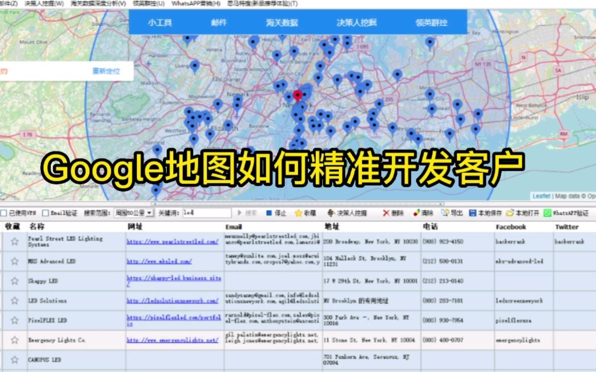This screenshot has width=596, height=372.
Task: Open the WhatsAPP营销(H) menu
Action: [196, 3]
